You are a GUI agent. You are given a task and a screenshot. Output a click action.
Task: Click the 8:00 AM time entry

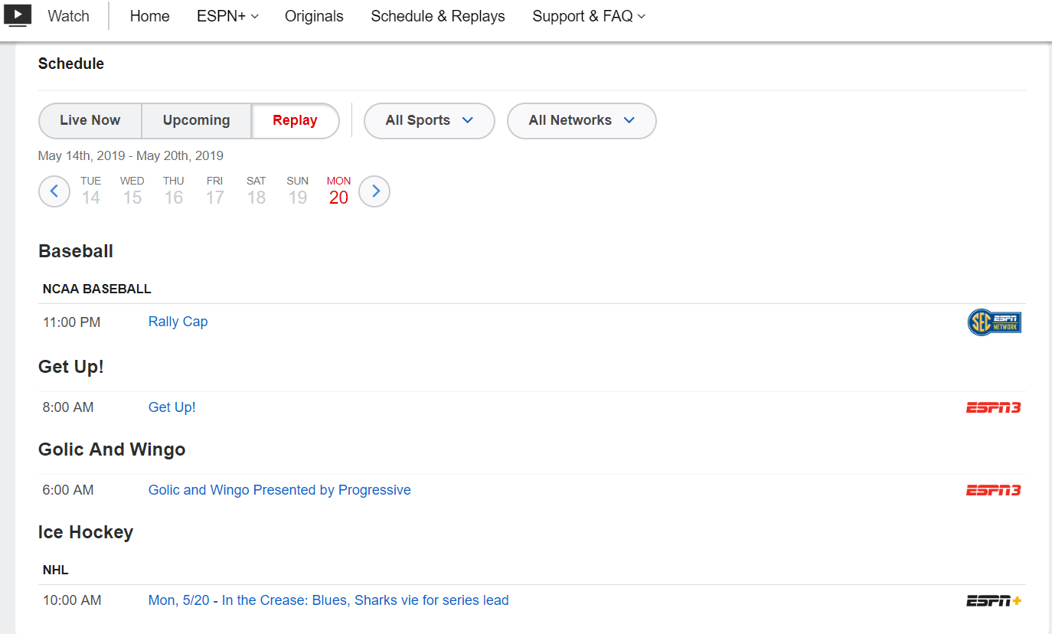tap(68, 407)
